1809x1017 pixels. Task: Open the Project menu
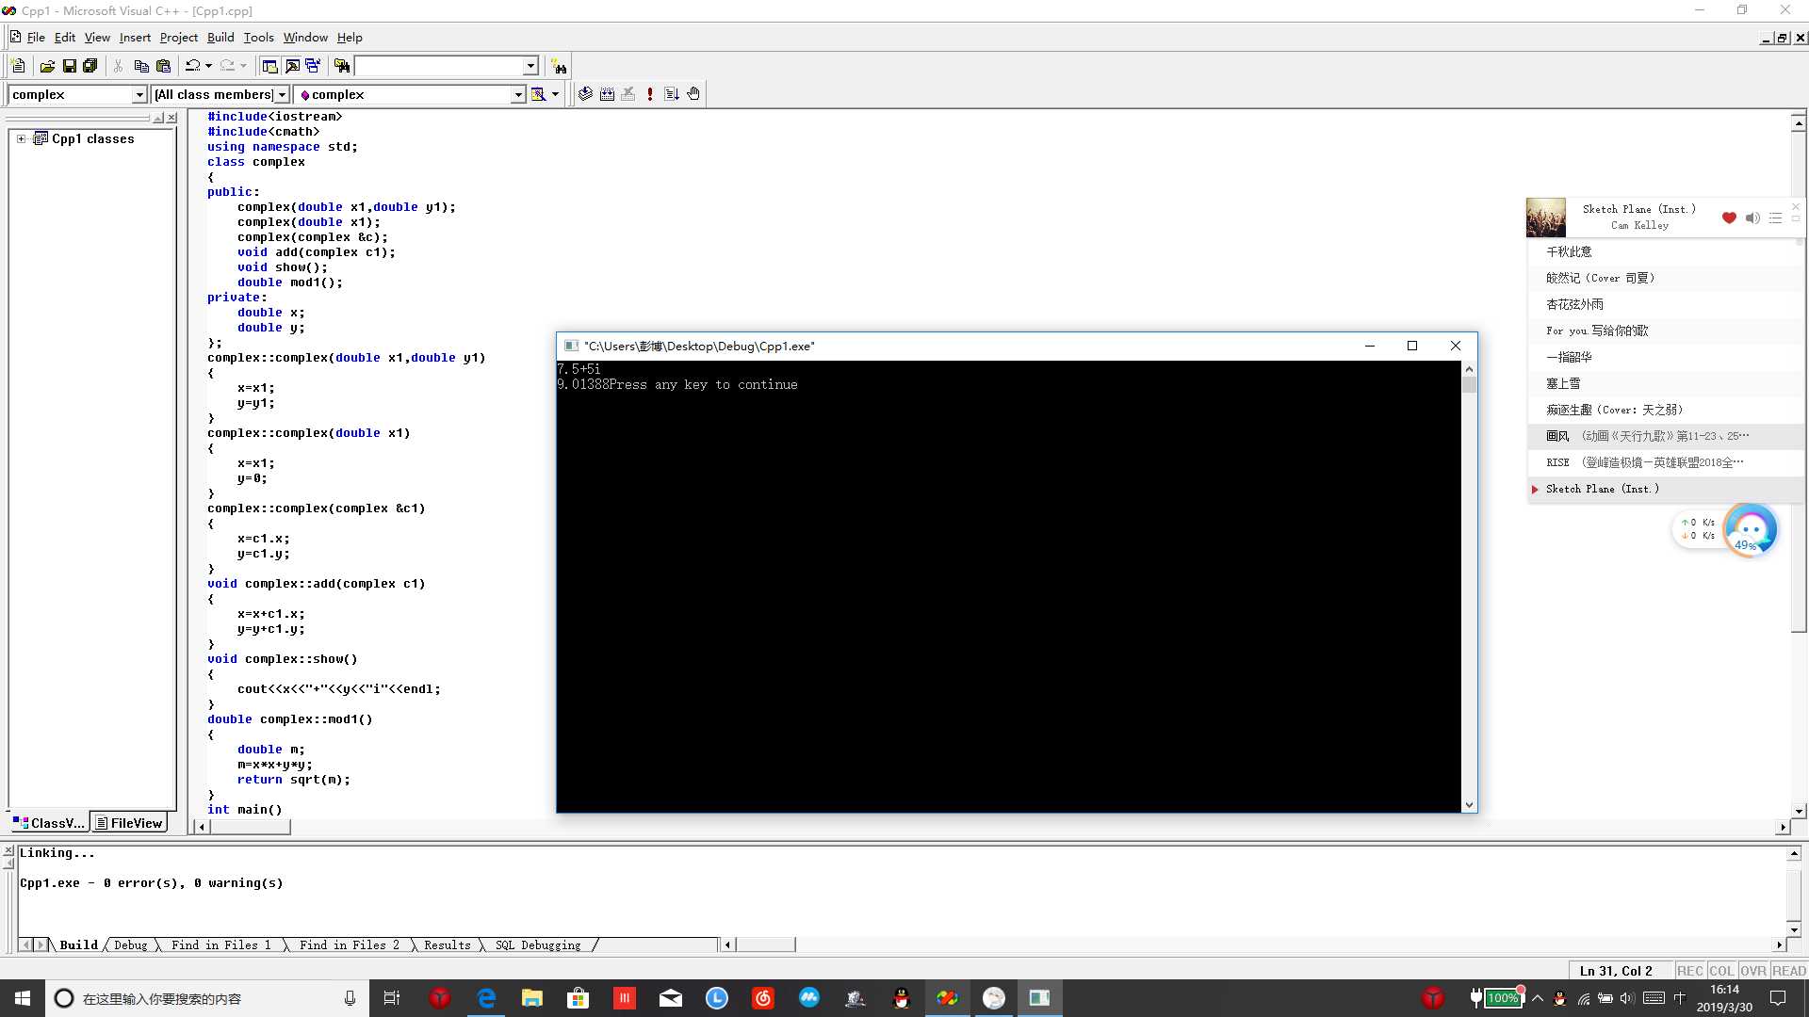pyautogui.click(x=178, y=38)
